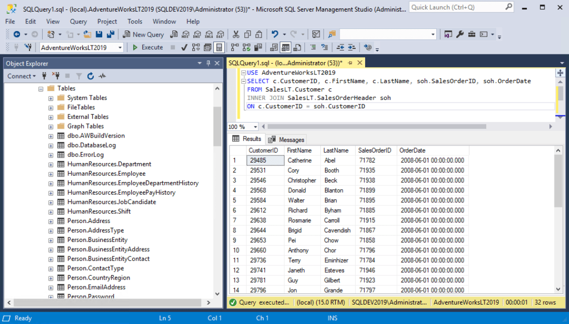Image resolution: width=569 pixels, height=324 pixels.
Task: Toggle Results to Grid mode
Action: 286,48
